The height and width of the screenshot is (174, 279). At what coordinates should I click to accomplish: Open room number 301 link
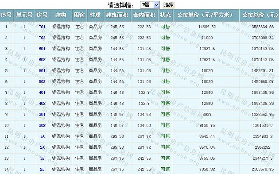pyautogui.click(x=42, y=114)
